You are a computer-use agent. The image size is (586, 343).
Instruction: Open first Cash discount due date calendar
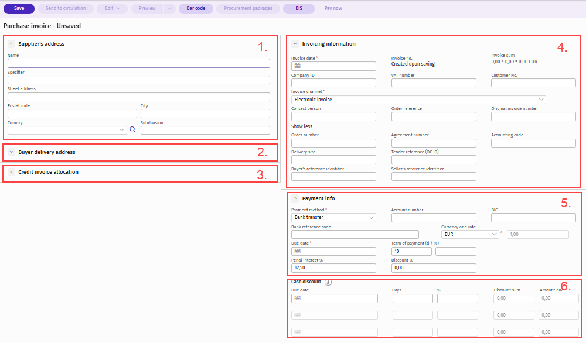point(298,299)
